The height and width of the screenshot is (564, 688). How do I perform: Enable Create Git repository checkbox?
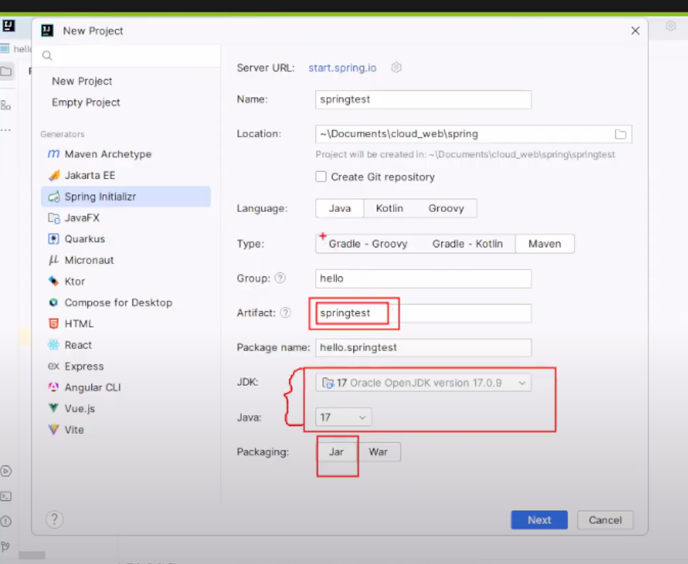tap(321, 177)
